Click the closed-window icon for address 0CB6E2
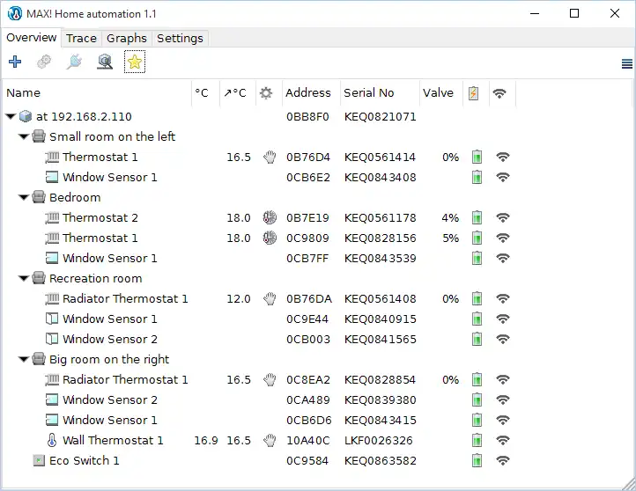This screenshot has height=491, width=636. click(x=52, y=177)
